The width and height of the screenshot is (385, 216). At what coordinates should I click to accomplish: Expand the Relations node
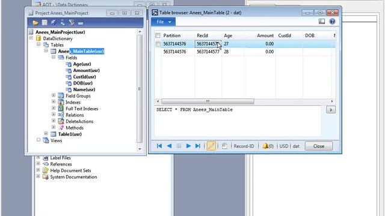pos(54,115)
